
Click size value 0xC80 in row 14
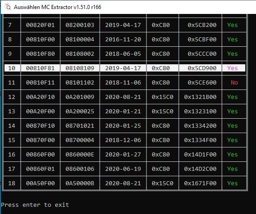[161, 126]
